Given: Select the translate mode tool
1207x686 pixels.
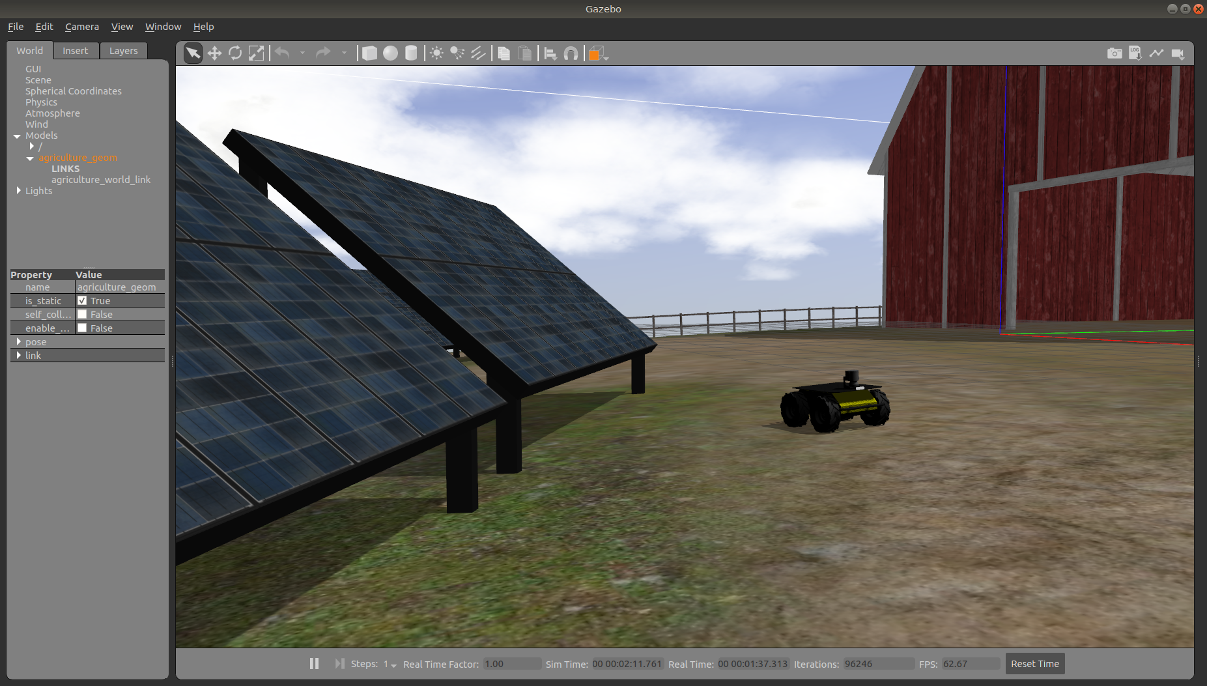Looking at the screenshot, I should coord(214,53).
